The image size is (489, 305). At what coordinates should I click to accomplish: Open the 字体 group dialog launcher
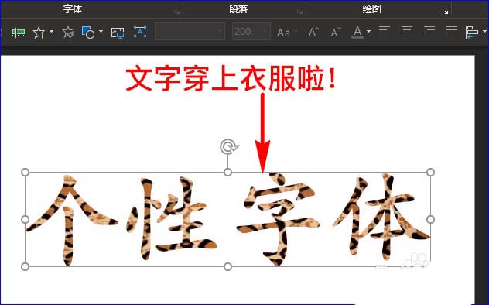[177, 12]
